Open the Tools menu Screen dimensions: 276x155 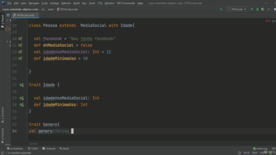(92, 3)
